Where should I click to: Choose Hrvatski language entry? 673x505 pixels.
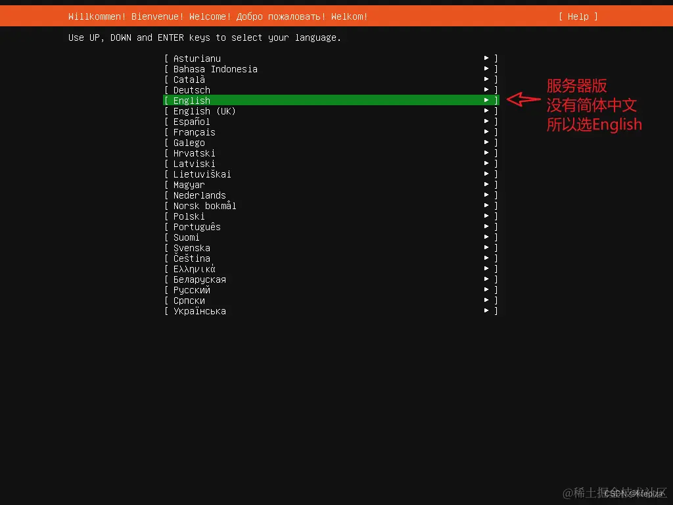point(331,153)
